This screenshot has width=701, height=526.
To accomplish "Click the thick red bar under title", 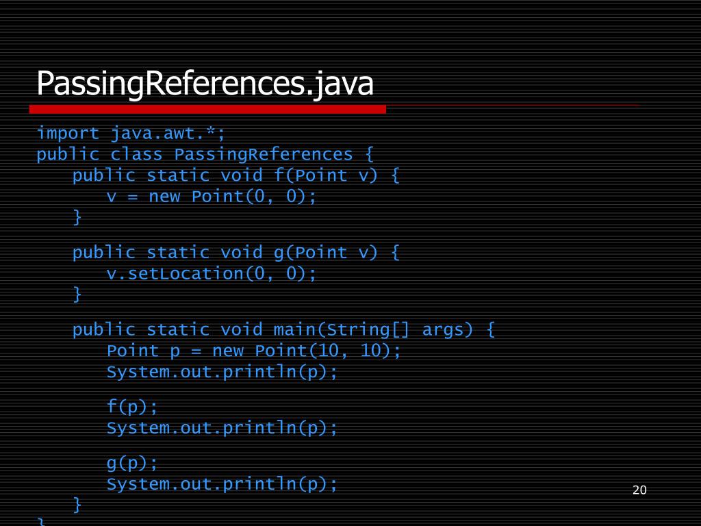I will [x=207, y=109].
